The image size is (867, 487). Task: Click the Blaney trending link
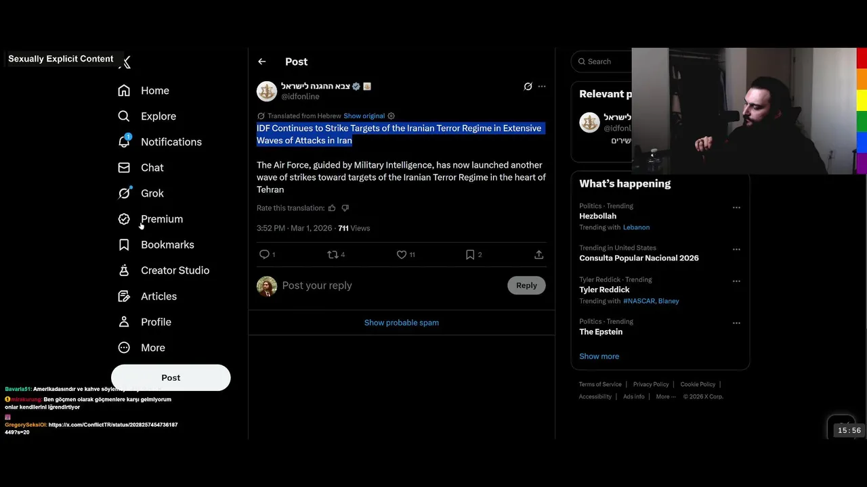(x=669, y=301)
